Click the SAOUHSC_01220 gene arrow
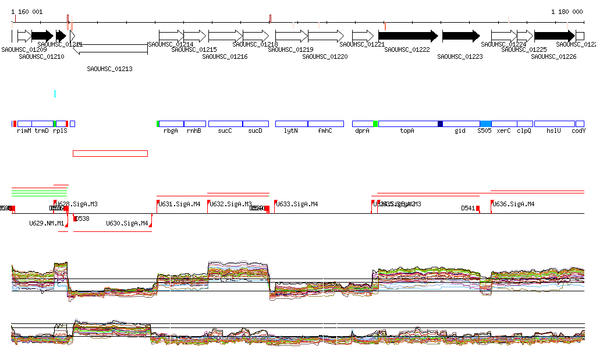The width and height of the screenshot is (596, 356). pos(326,36)
